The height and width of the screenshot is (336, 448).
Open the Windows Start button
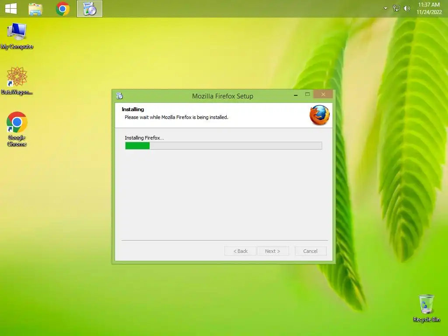pyautogui.click(x=11, y=9)
